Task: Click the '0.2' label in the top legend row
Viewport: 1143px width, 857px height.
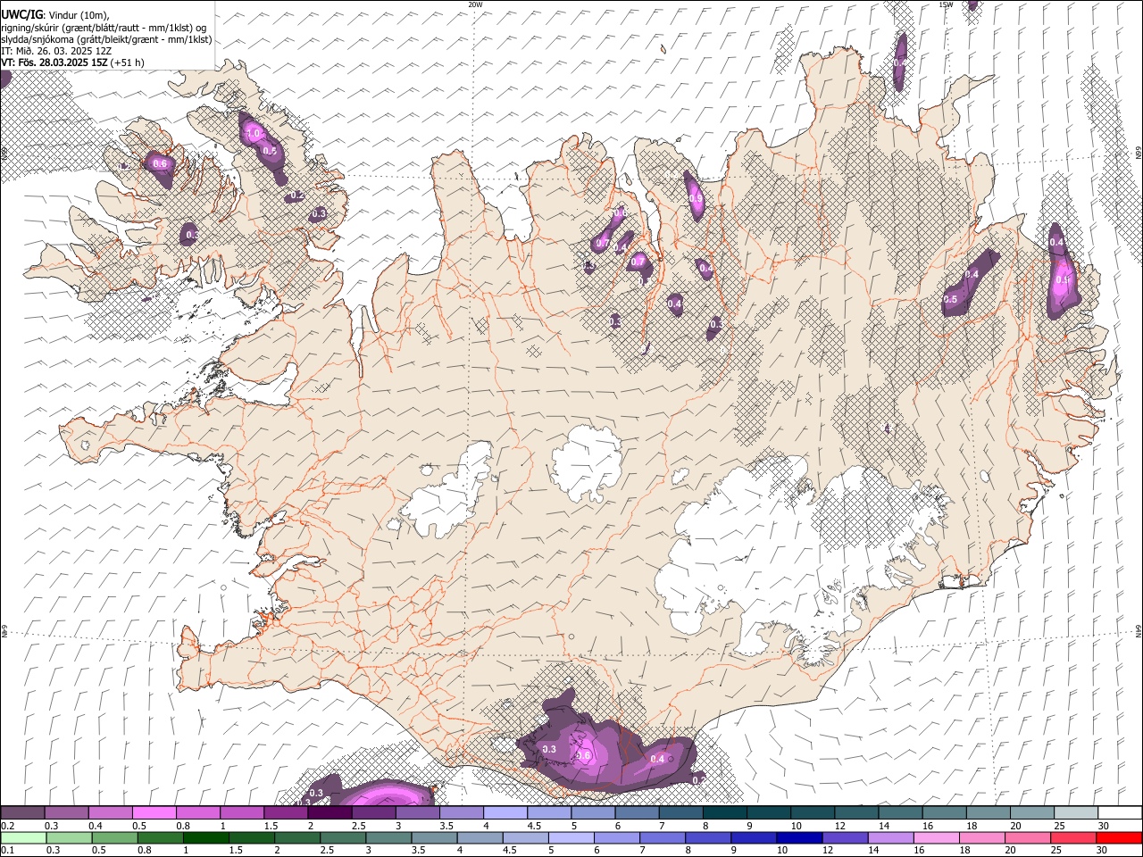Action: [x=7, y=826]
